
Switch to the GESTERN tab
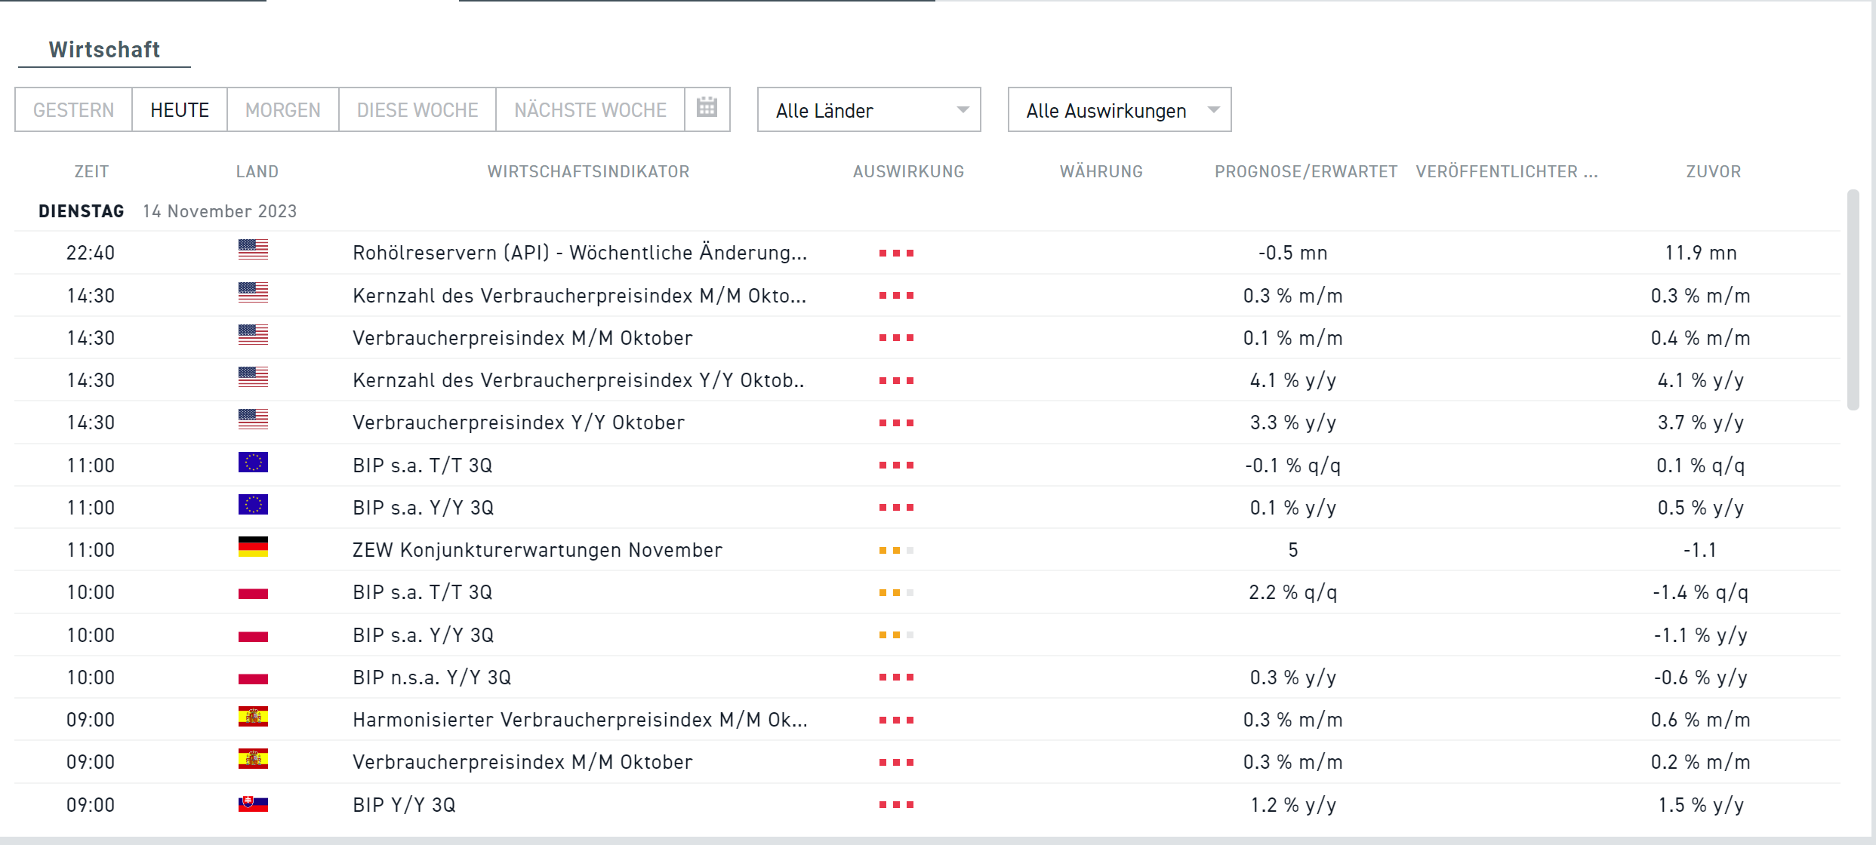point(73,110)
